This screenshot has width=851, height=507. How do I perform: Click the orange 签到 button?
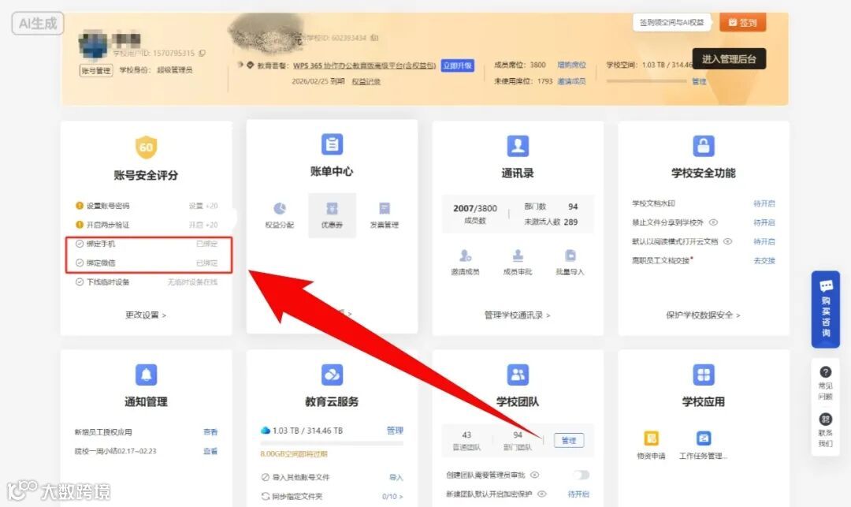pos(742,22)
